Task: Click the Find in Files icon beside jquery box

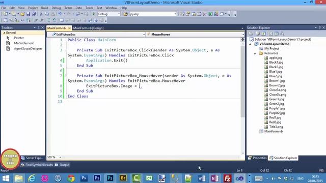Action: (x=126, y=14)
